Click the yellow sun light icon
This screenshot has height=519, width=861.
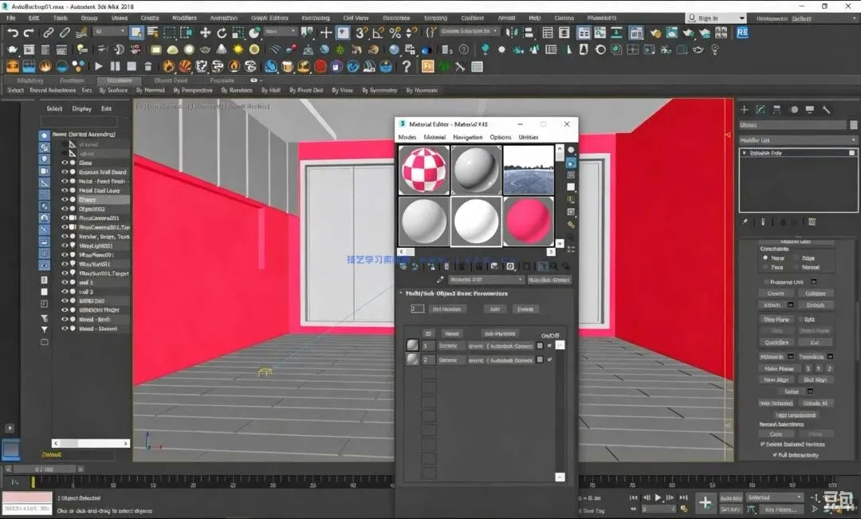(238, 50)
